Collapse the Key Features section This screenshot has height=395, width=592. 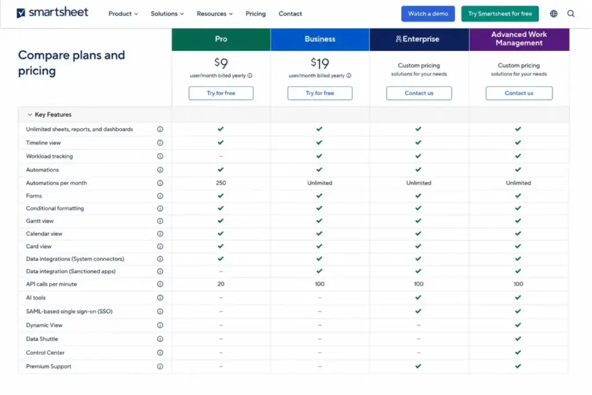coord(50,115)
